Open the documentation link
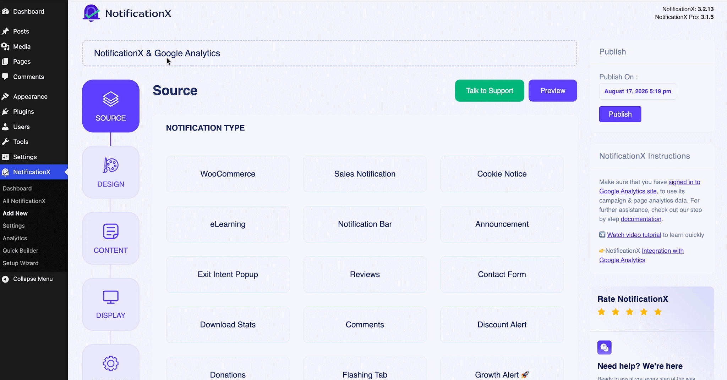The width and height of the screenshot is (727, 380). pyautogui.click(x=641, y=219)
